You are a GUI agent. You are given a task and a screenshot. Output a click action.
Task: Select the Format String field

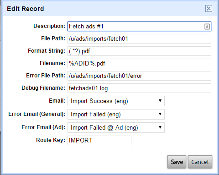(x=139, y=51)
